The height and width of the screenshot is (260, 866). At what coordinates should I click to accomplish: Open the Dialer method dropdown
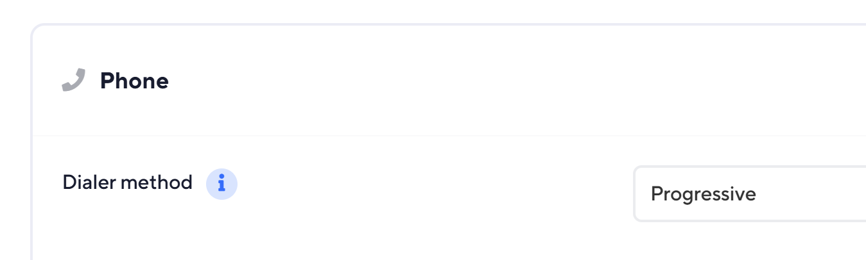click(750, 193)
